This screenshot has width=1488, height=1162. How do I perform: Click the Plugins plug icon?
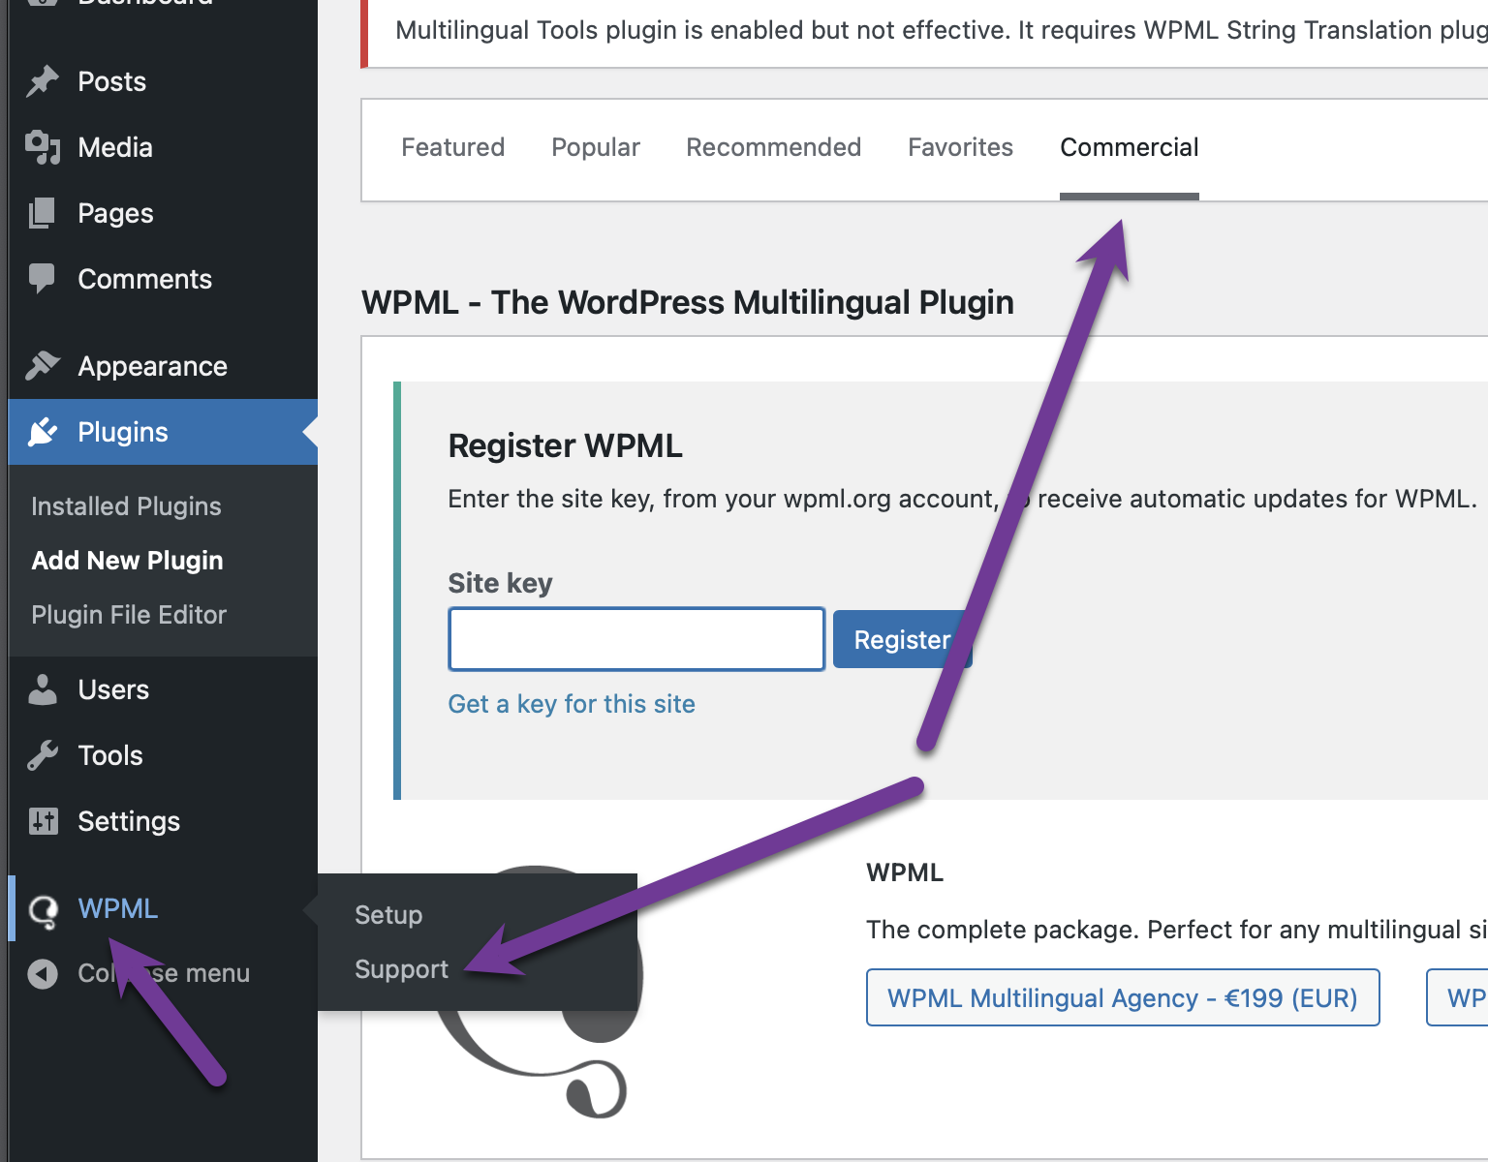pos(43,432)
